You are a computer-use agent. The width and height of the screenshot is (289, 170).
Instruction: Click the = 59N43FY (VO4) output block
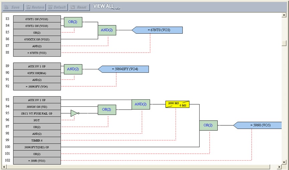click(x=124, y=69)
